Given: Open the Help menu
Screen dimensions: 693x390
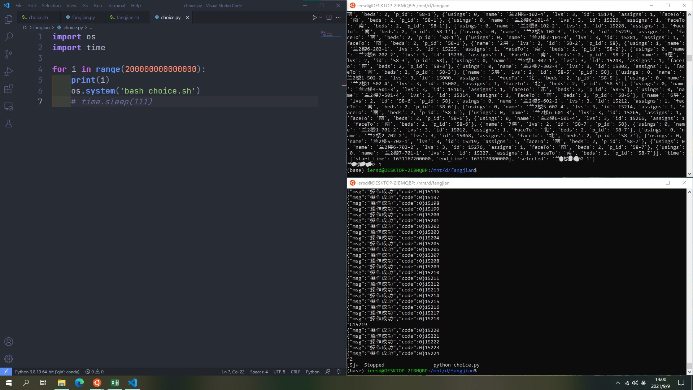Looking at the screenshot, I should point(136,5).
